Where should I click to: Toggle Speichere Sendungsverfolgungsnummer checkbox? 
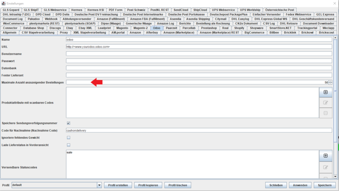(x=69, y=123)
